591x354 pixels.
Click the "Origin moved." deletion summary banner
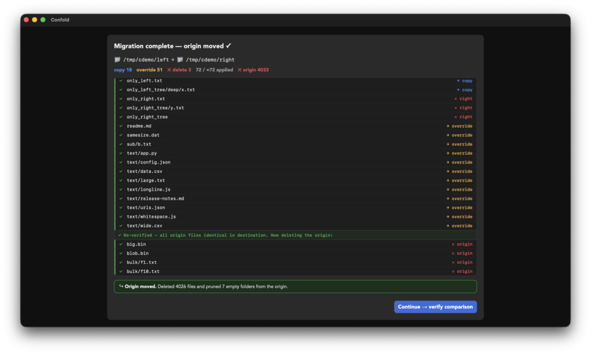(x=295, y=287)
